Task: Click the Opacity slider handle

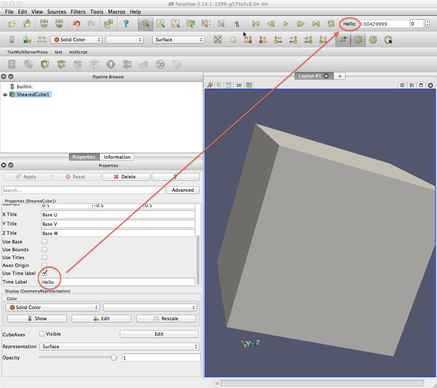Action: tap(114, 357)
